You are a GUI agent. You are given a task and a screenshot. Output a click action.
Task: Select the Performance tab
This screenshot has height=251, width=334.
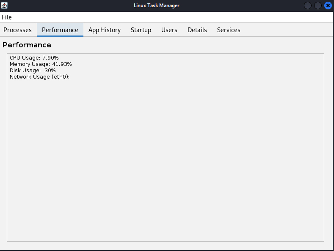[x=60, y=30]
